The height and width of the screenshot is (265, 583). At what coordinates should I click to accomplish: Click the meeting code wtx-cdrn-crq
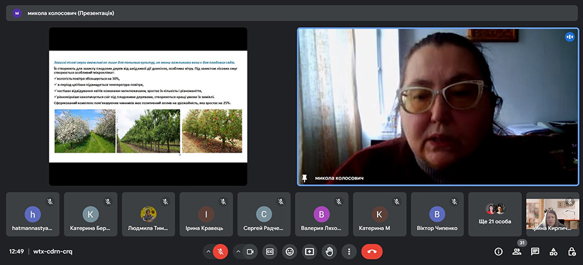click(53, 251)
